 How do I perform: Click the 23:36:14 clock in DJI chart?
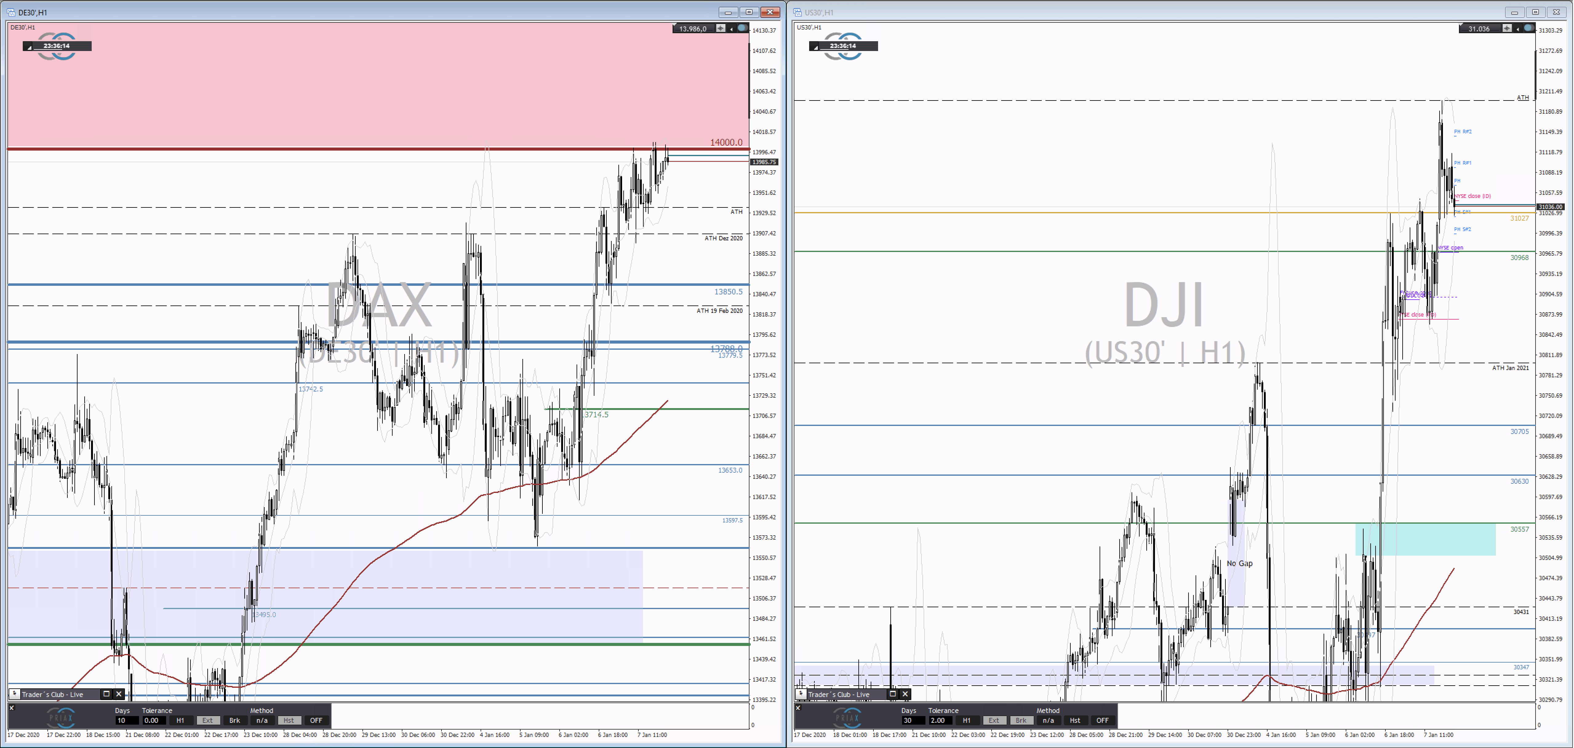point(843,46)
